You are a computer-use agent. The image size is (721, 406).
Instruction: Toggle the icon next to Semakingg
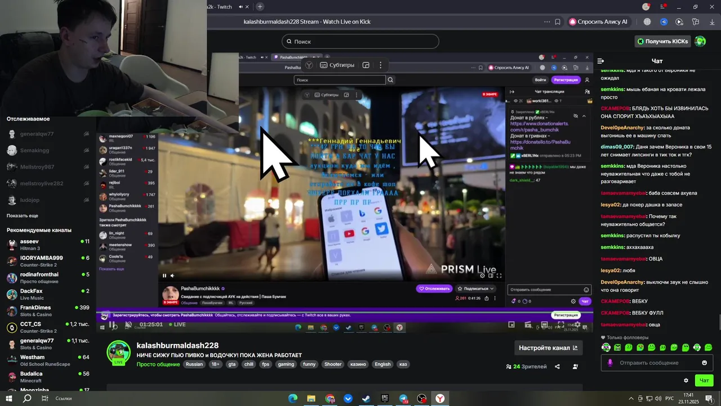click(86, 151)
